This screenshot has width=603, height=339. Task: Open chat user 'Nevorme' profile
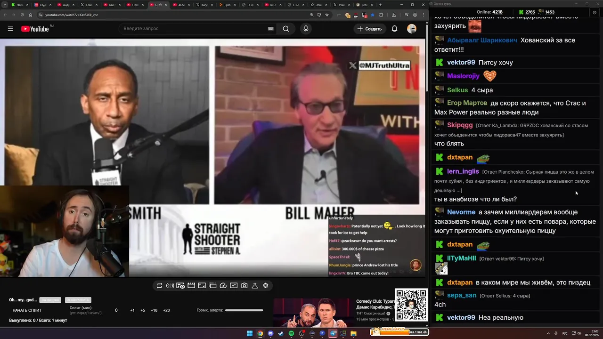[x=461, y=212]
